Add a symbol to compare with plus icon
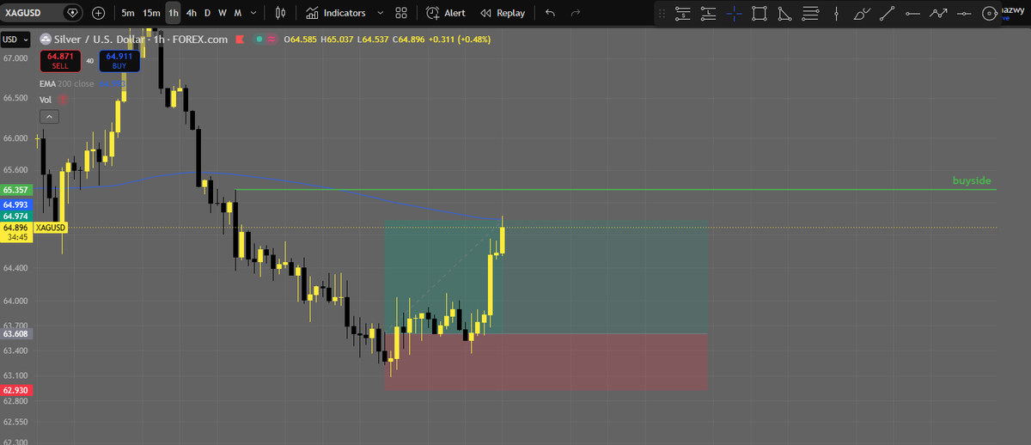The width and height of the screenshot is (1031, 445). [x=99, y=13]
